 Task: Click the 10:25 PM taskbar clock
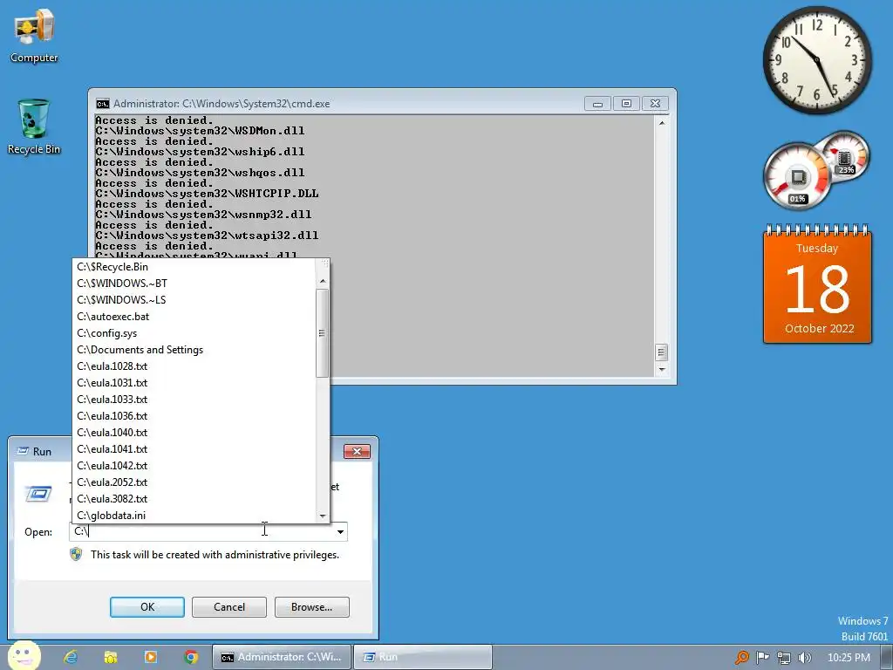point(849,658)
